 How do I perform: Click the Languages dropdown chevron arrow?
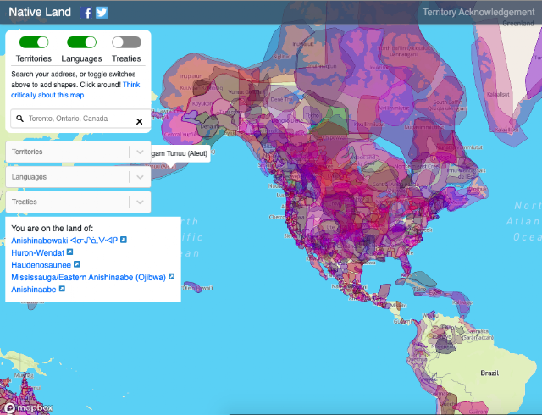click(140, 177)
